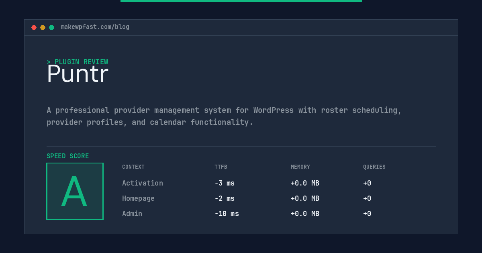Click the yellow minimize dot
This screenshot has width=482, height=253.
43,27
